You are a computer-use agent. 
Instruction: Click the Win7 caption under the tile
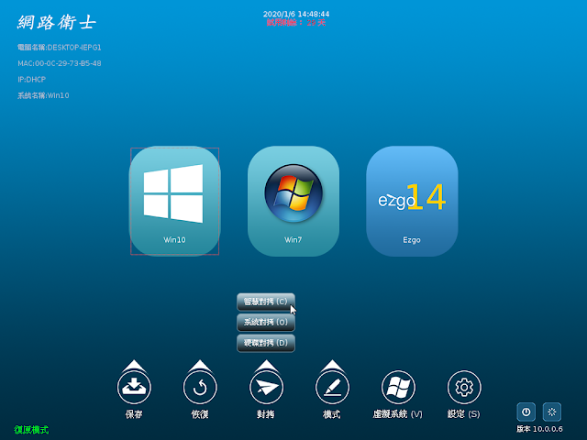293,240
